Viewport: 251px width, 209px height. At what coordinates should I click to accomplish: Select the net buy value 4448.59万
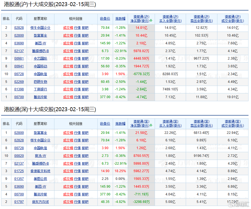click(x=141, y=58)
